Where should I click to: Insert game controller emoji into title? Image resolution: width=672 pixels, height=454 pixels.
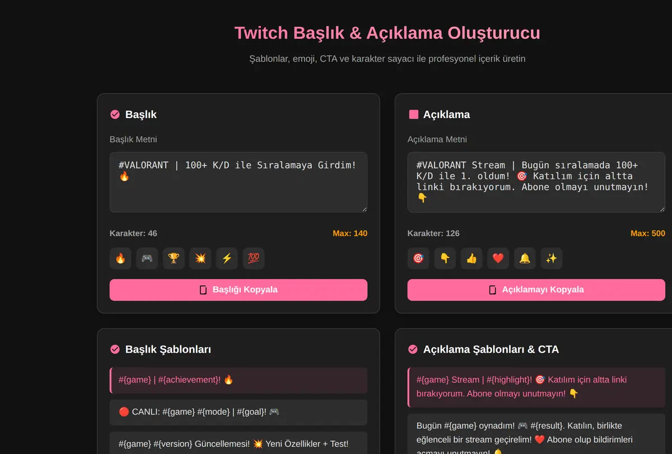click(x=147, y=259)
